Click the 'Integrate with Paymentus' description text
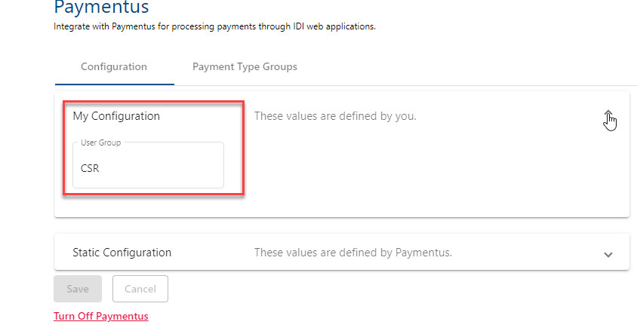Viewport: 637px width, 334px height. [x=214, y=27]
